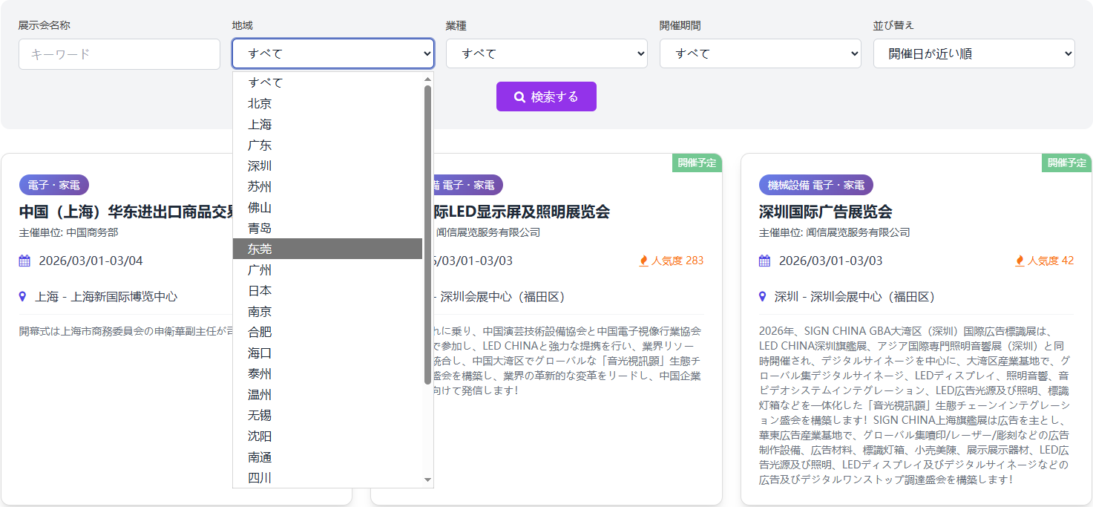This screenshot has height=507, width=1093.
Task: Click the 機械設備 電子・家電 category tag
Action: pyautogui.click(x=815, y=185)
